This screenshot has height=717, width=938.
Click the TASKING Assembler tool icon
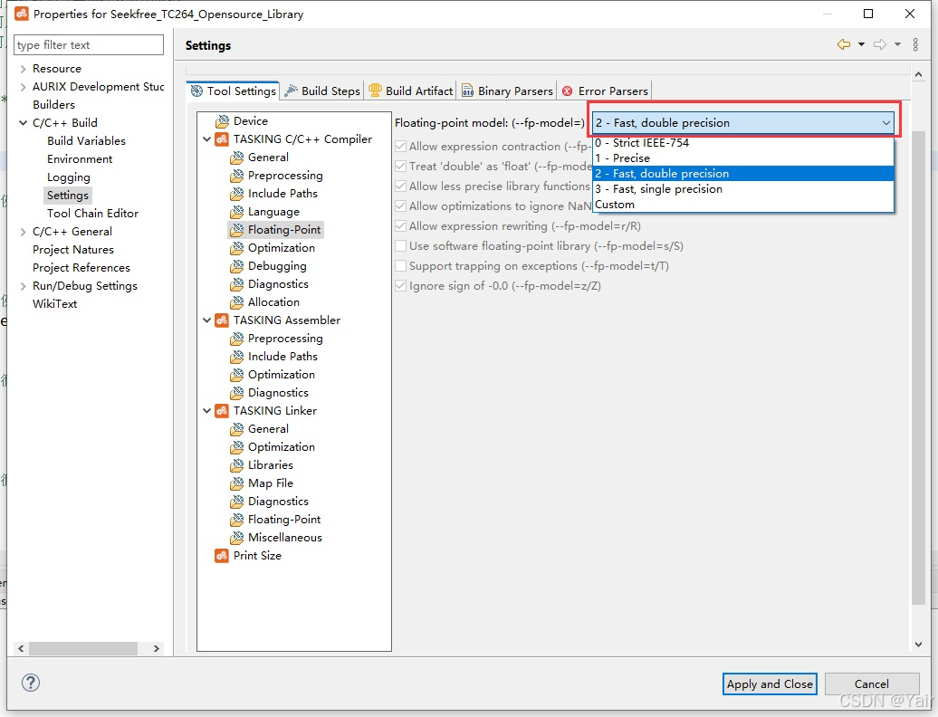[x=222, y=320]
